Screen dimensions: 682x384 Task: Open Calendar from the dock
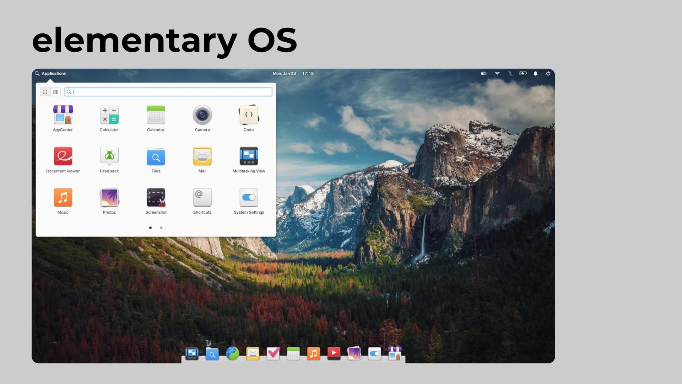[293, 353]
